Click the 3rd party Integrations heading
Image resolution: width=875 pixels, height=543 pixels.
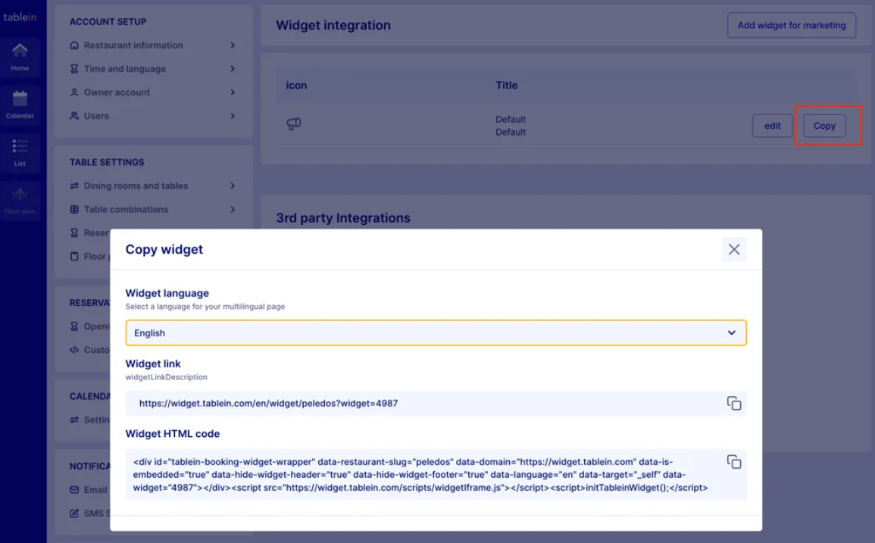click(x=343, y=217)
